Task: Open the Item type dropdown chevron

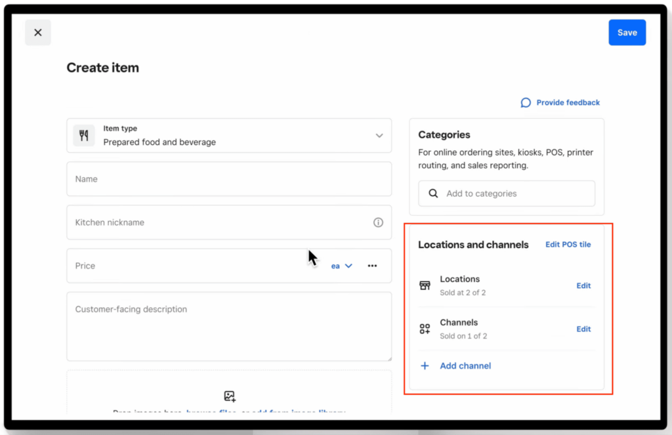Action: (x=379, y=135)
